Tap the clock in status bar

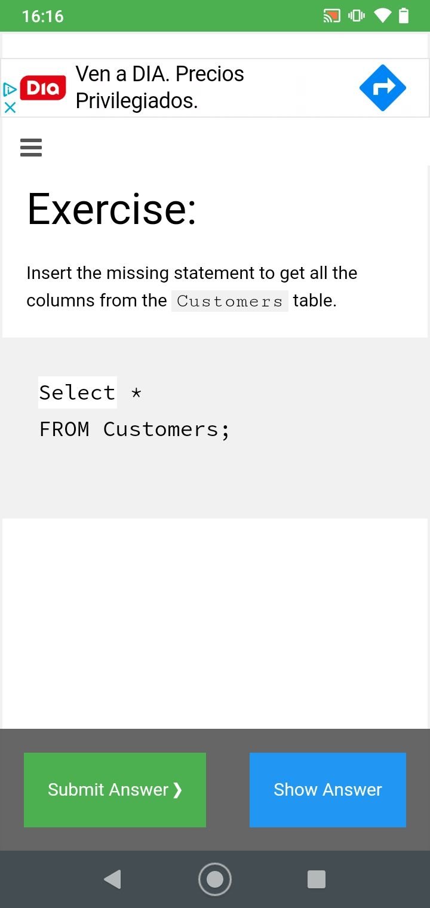[42, 16]
